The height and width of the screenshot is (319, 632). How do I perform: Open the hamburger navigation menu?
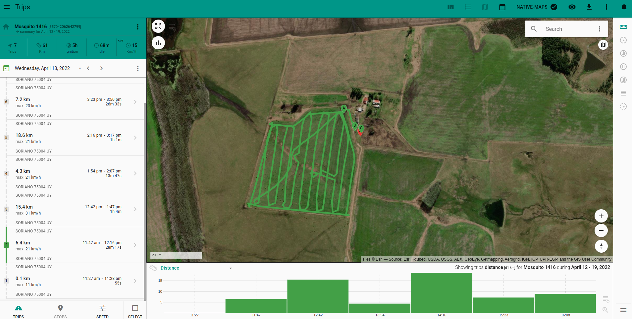point(7,7)
